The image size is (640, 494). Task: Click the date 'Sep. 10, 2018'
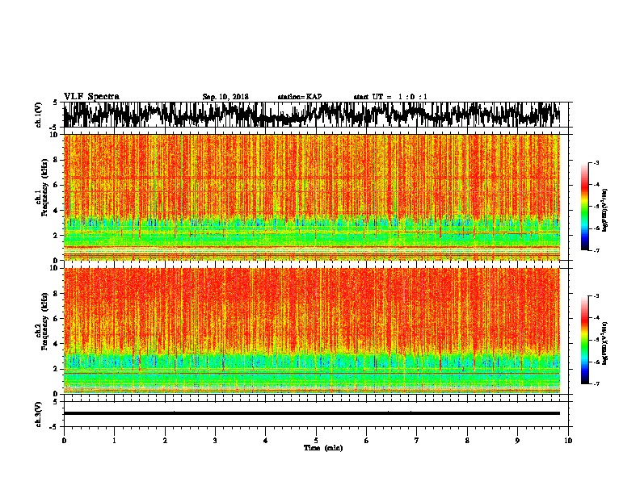coord(225,97)
